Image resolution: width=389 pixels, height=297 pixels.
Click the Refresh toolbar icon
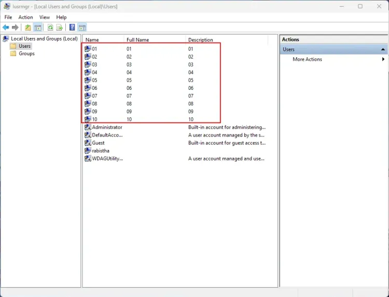tap(50, 28)
